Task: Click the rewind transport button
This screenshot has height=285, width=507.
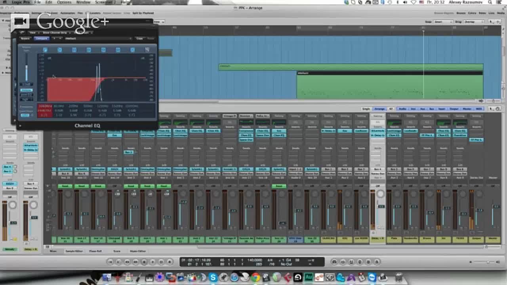Action: pos(127,262)
